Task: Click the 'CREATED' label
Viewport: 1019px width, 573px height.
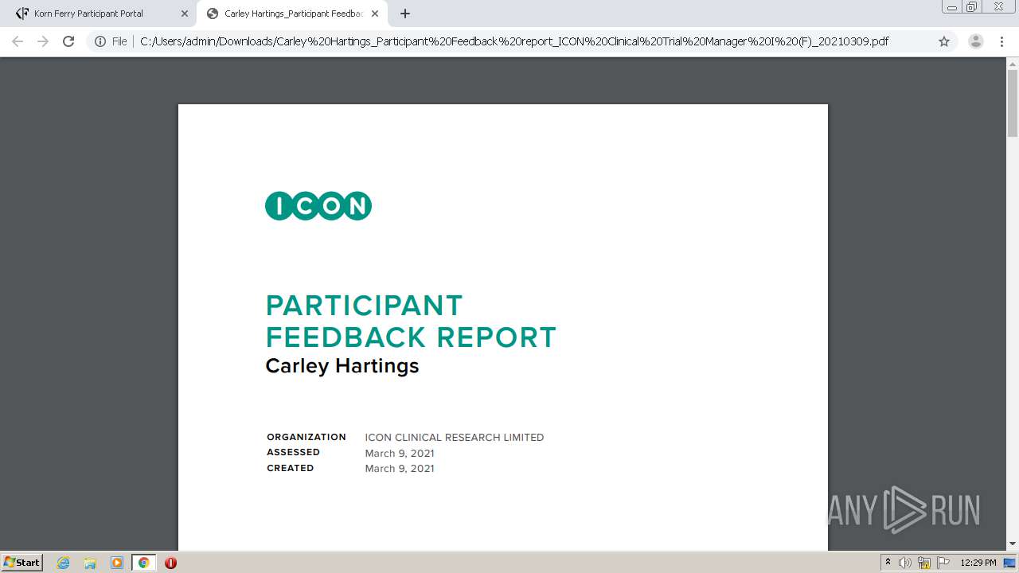Action: tap(291, 468)
